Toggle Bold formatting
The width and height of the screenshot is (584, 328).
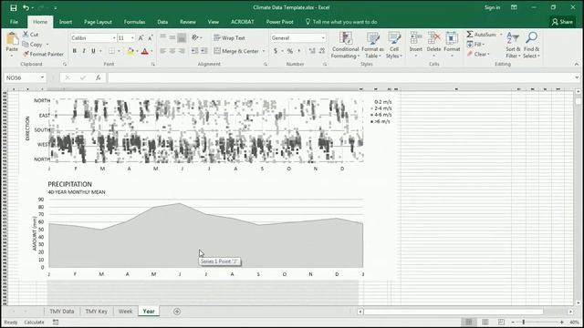pos(75,51)
